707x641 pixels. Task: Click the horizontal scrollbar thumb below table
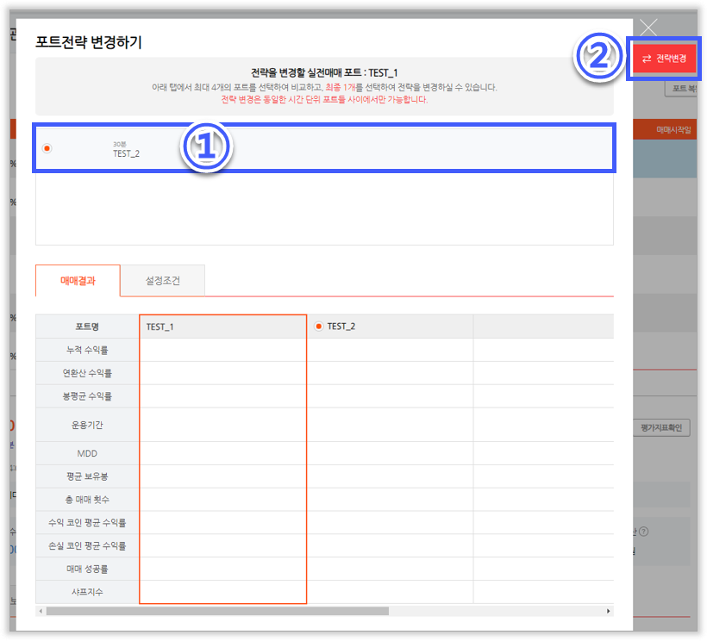point(216,611)
